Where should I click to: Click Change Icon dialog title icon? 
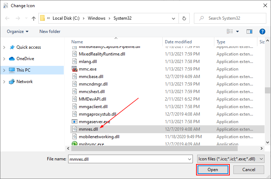[x=6, y=5]
